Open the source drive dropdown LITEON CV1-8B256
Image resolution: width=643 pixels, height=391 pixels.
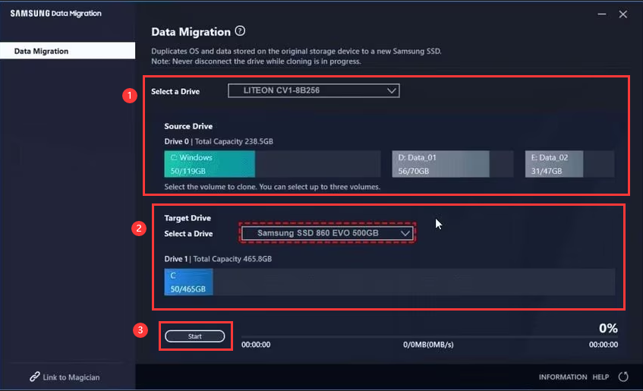314,90
